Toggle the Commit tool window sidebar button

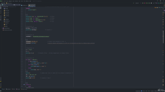(x=1, y=11)
